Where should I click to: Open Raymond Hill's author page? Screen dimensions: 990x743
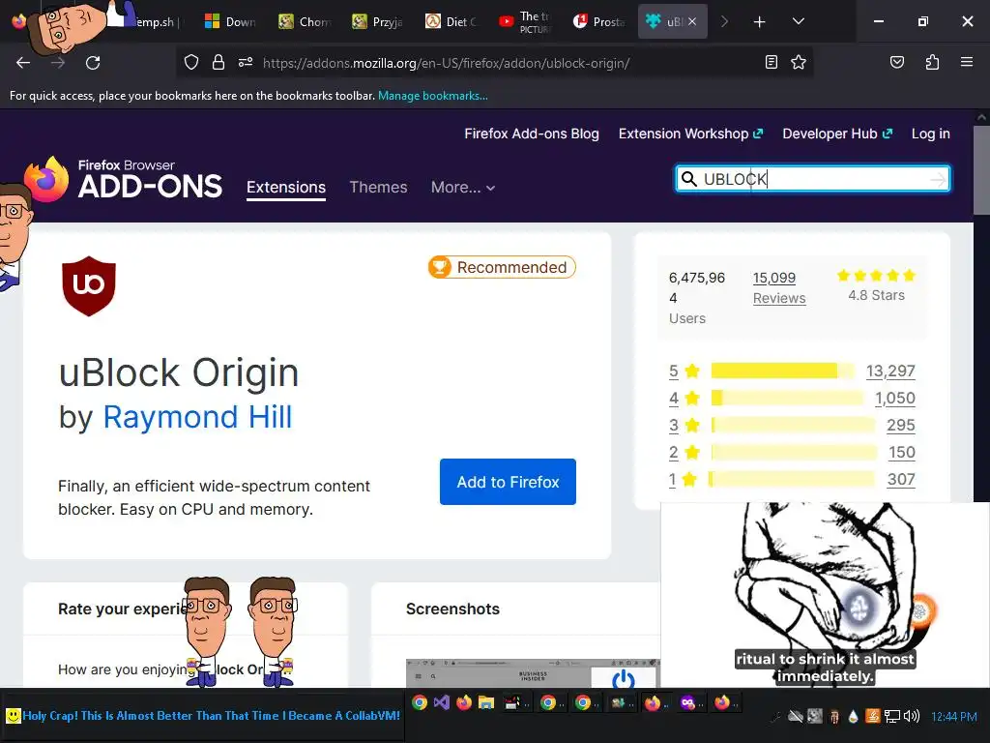point(197,417)
